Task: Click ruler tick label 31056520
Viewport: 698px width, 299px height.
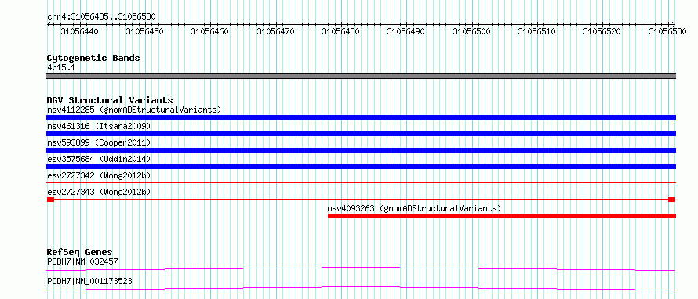Action: pos(602,31)
